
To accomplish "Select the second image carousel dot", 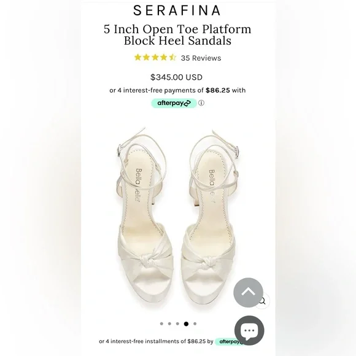I will point(169,323).
